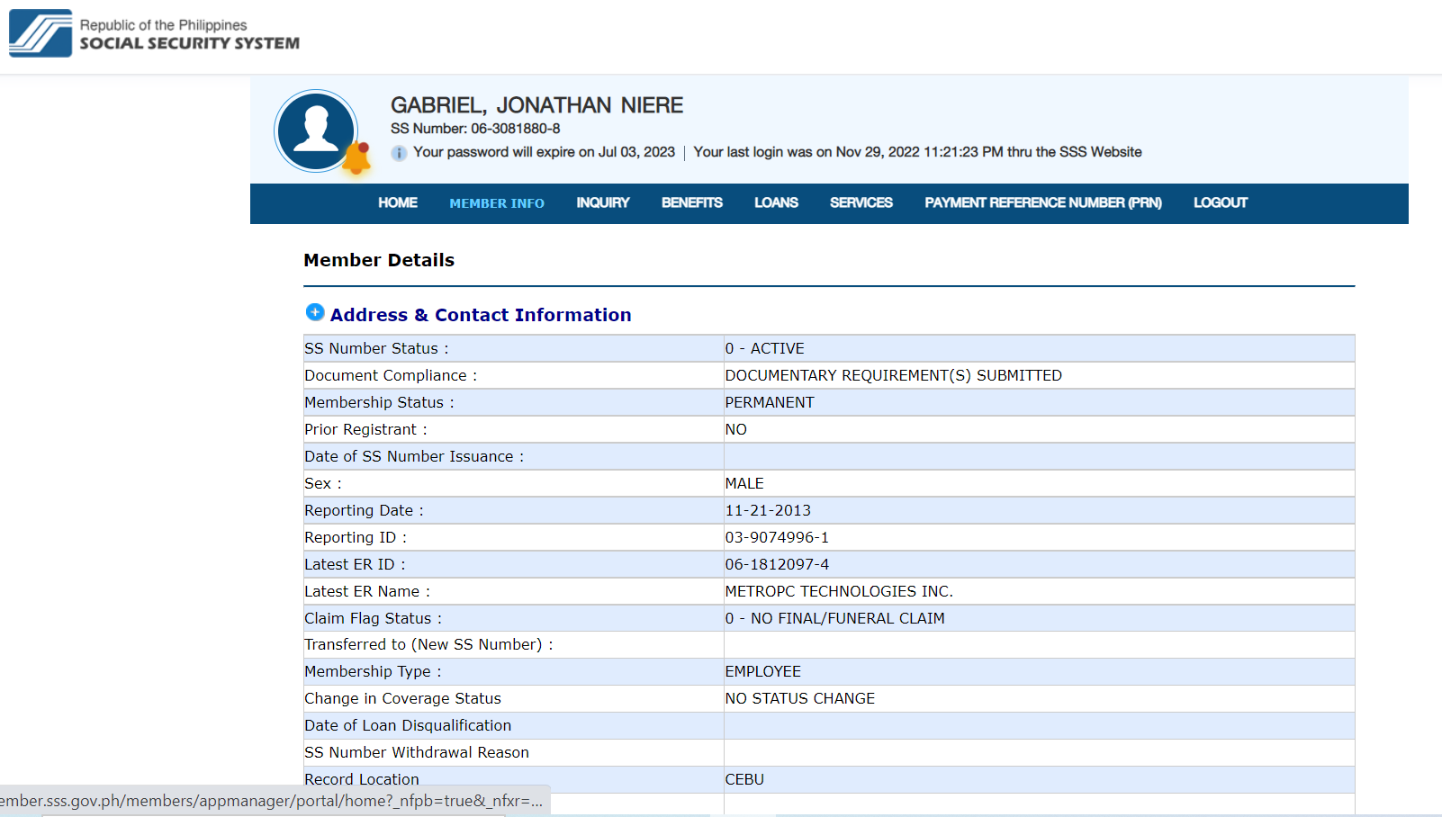Click the Reporting ID value 03-9074996-1
Screen dimensions: 1442x817
click(x=777, y=537)
